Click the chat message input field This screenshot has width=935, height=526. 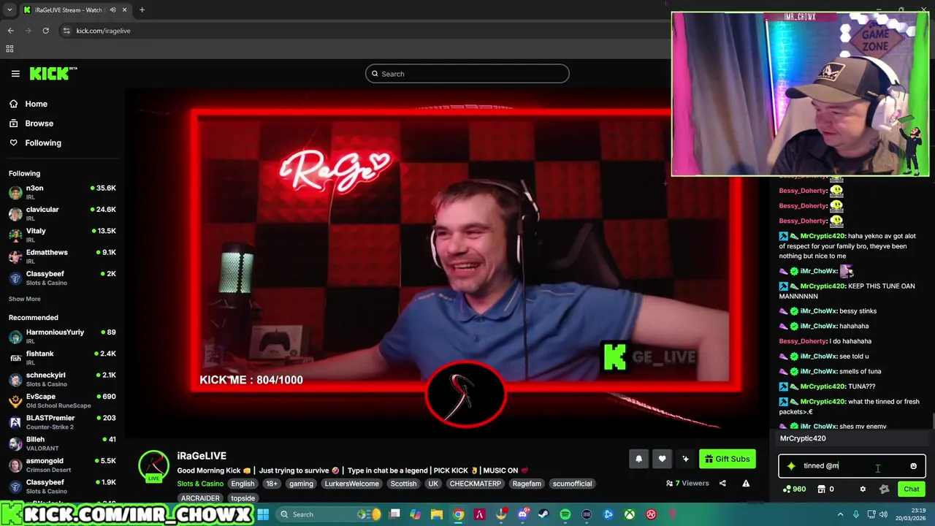pos(852,465)
